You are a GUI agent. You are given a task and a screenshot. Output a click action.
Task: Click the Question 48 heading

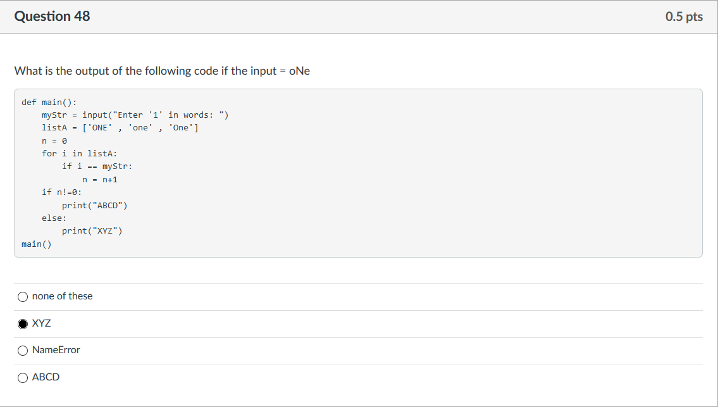click(x=52, y=16)
